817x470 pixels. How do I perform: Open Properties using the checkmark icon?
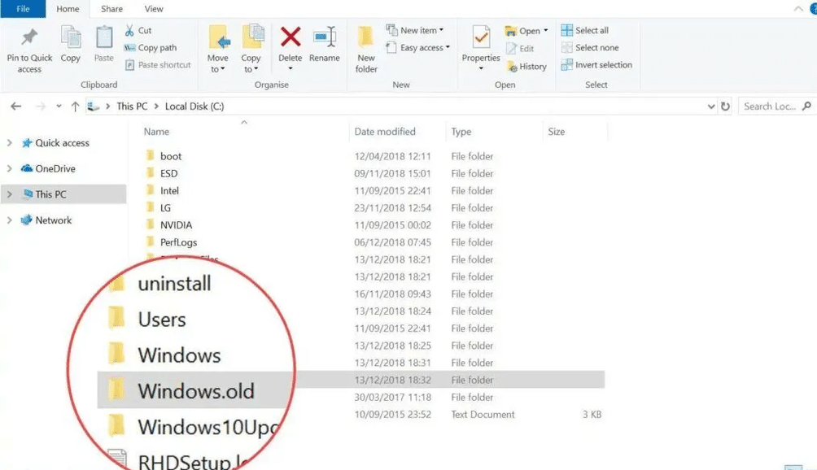click(x=481, y=38)
